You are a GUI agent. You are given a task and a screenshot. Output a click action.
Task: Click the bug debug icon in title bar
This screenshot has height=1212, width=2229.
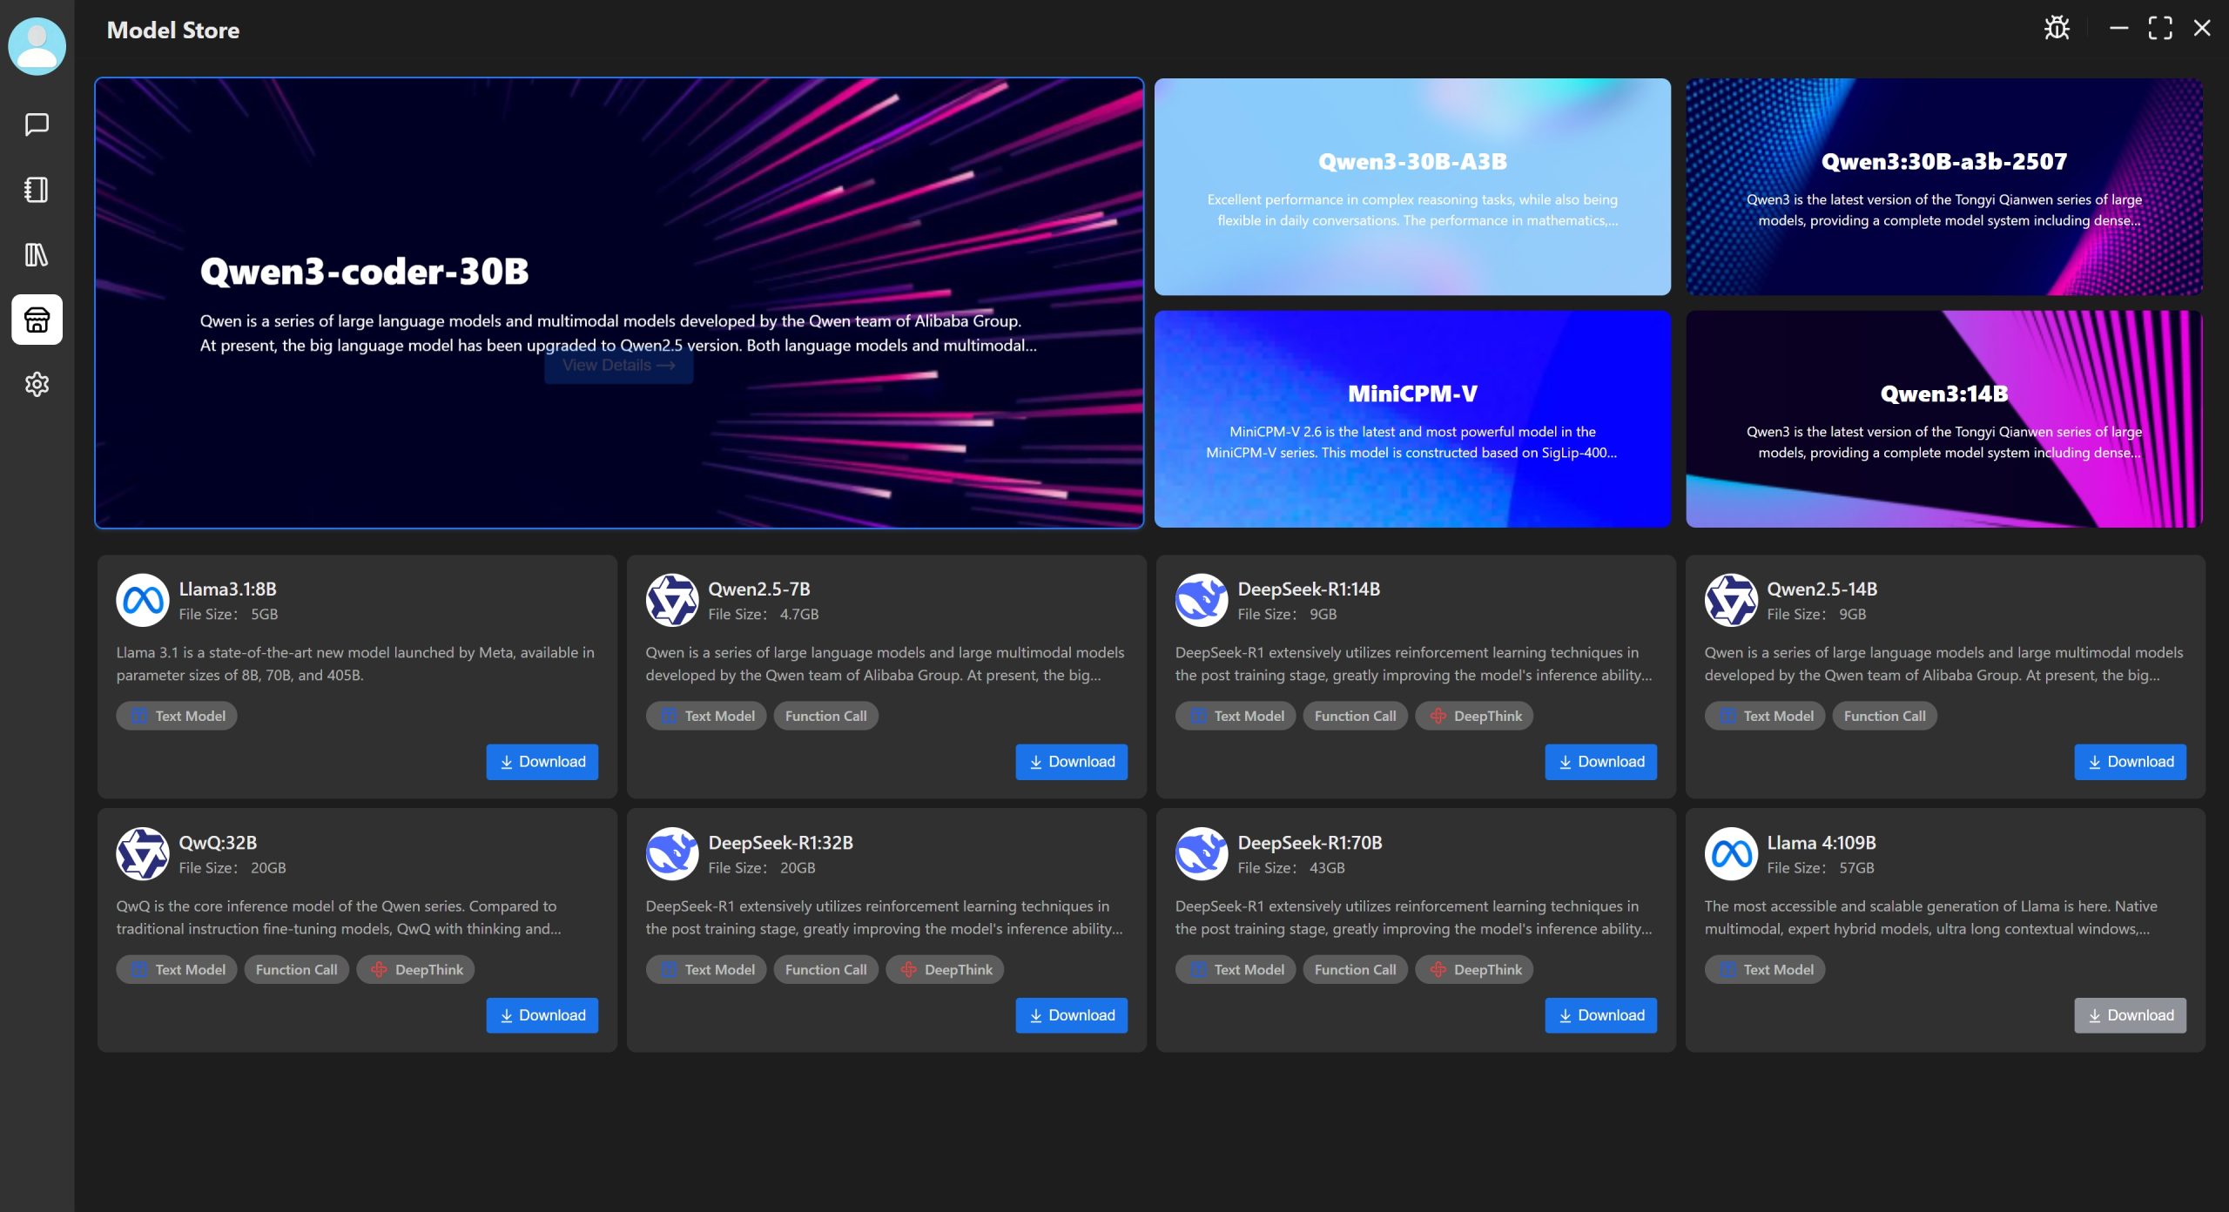coord(2057,28)
